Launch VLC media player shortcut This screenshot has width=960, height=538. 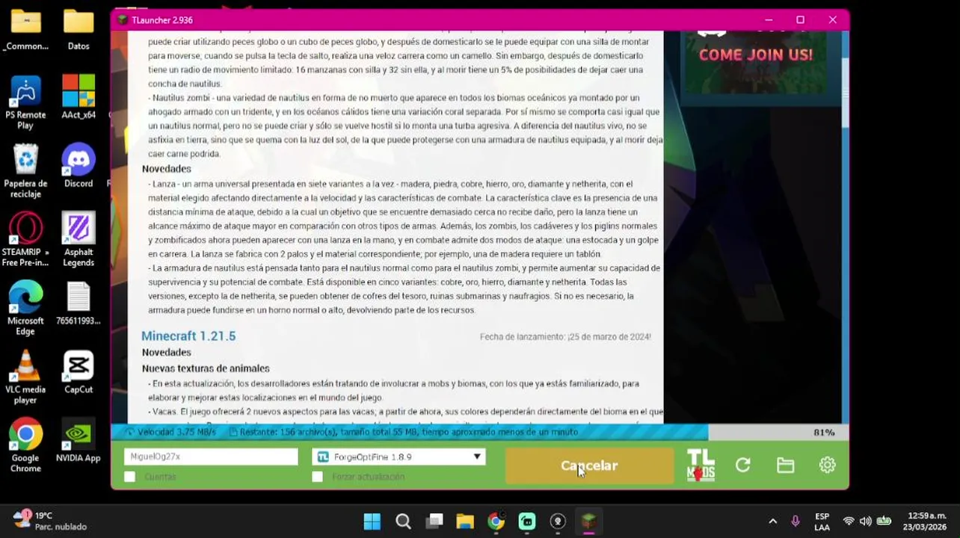pos(25,377)
